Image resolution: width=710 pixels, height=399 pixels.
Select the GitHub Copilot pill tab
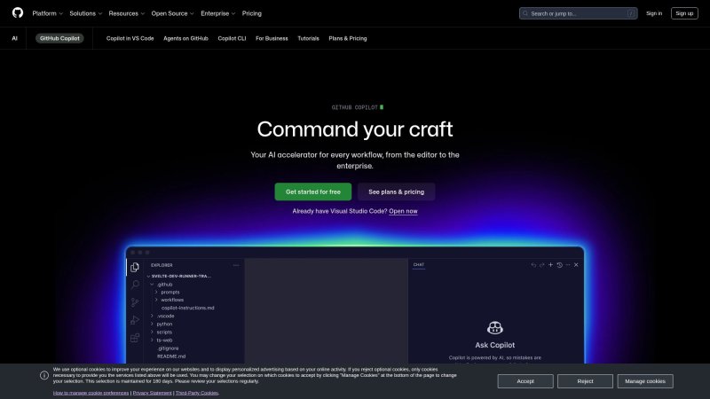click(59, 38)
